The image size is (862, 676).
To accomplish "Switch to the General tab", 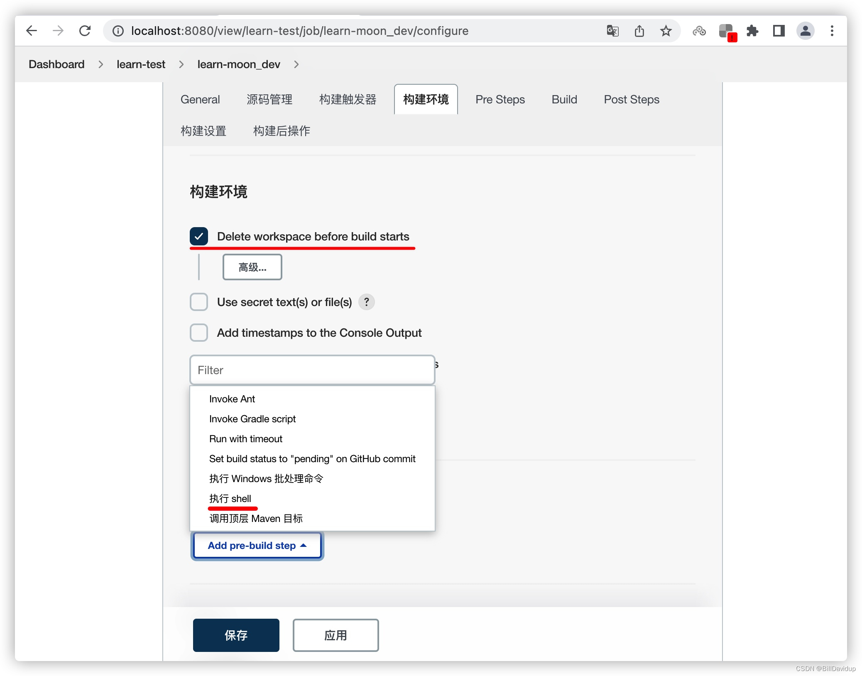I will click(x=200, y=100).
